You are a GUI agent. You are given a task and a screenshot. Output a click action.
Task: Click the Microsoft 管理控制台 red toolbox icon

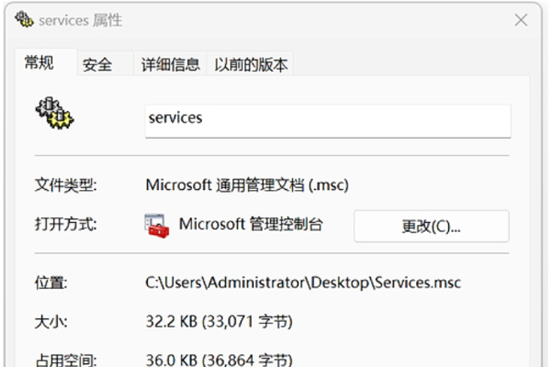(x=157, y=226)
